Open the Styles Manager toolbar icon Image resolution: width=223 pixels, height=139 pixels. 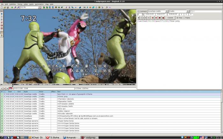[66, 7]
